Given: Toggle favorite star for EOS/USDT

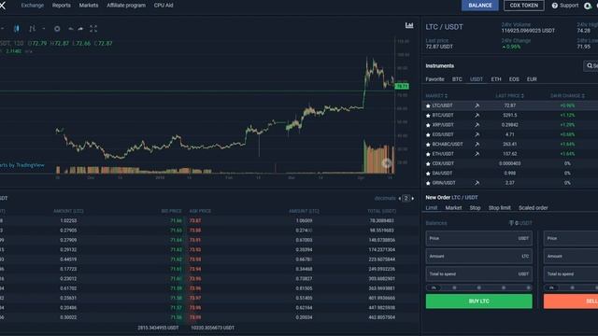Looking at the screenshot, I should (428, 134).
